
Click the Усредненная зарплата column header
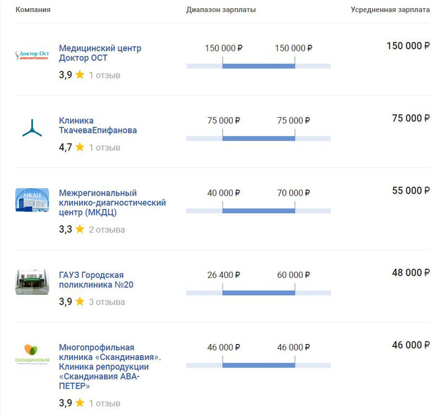coord(390,10)
